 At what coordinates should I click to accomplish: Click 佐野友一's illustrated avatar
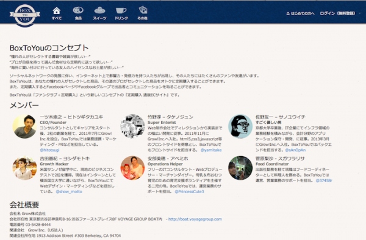click(x=240, y=126)
